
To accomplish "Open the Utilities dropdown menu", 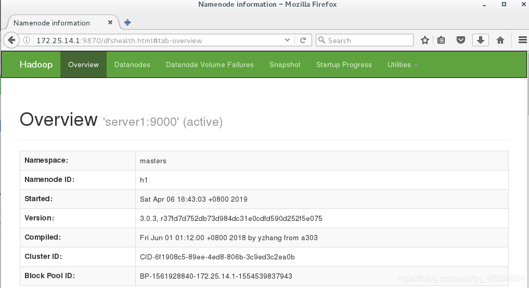I will pyautogui.click(x=403, y=65).
